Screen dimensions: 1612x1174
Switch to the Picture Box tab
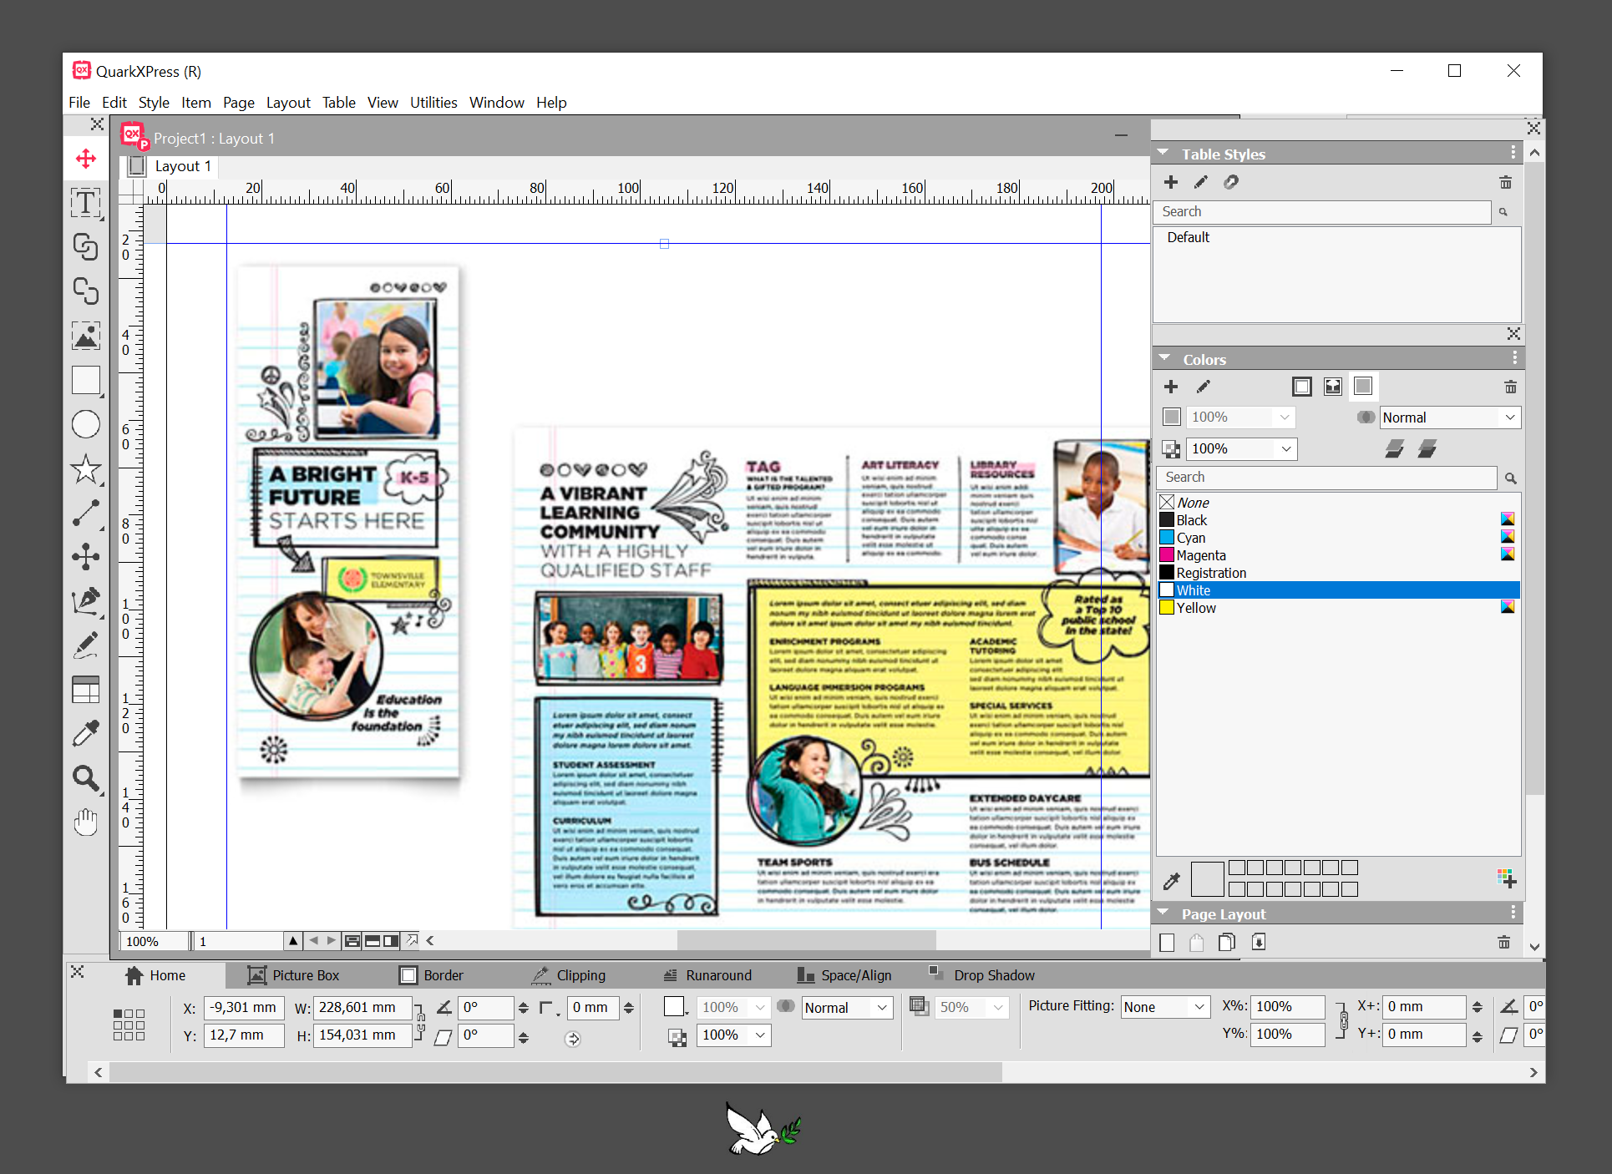294,975
